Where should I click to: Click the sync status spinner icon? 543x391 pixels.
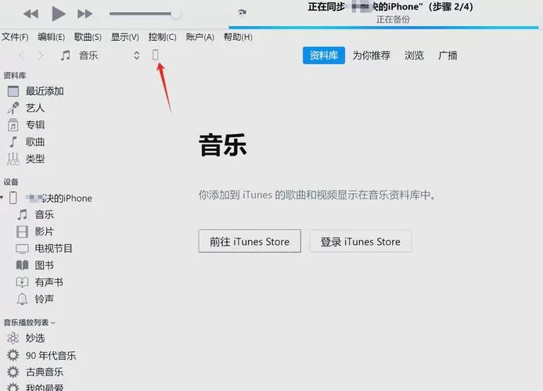click(x=242, y=13)
